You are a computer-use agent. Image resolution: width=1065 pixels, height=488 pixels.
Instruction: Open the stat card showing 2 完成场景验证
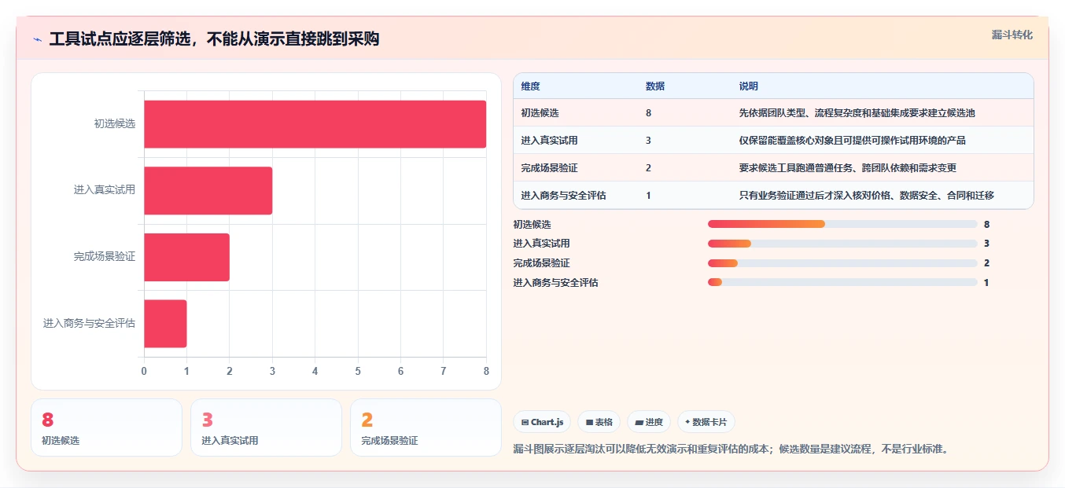tap(426, 427)
